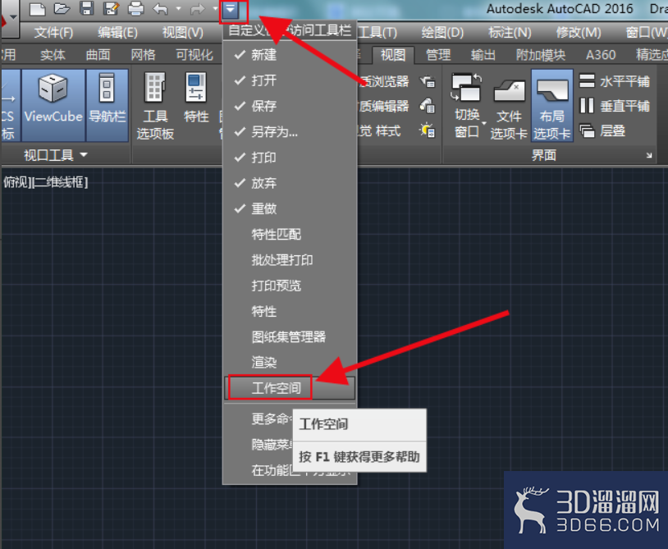Image resolution: width=668 pixels, height=549 pixels.
Task: Click the Save floppy disk icon
Action: point(86,8)
